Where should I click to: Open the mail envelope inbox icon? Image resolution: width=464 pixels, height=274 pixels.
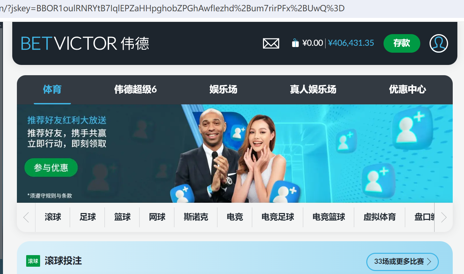[271, 43]
